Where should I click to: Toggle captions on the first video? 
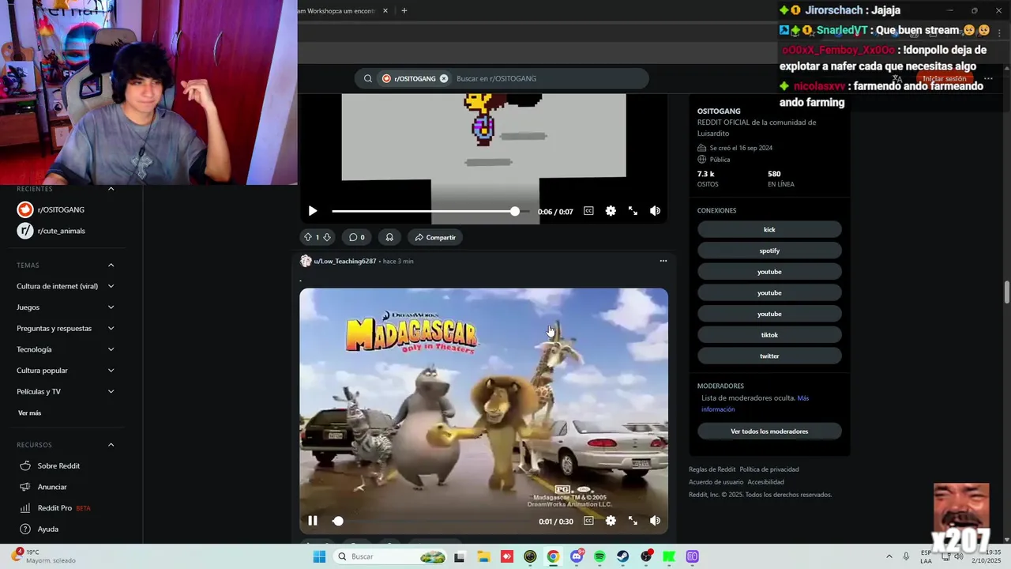[x=588, y=211]
